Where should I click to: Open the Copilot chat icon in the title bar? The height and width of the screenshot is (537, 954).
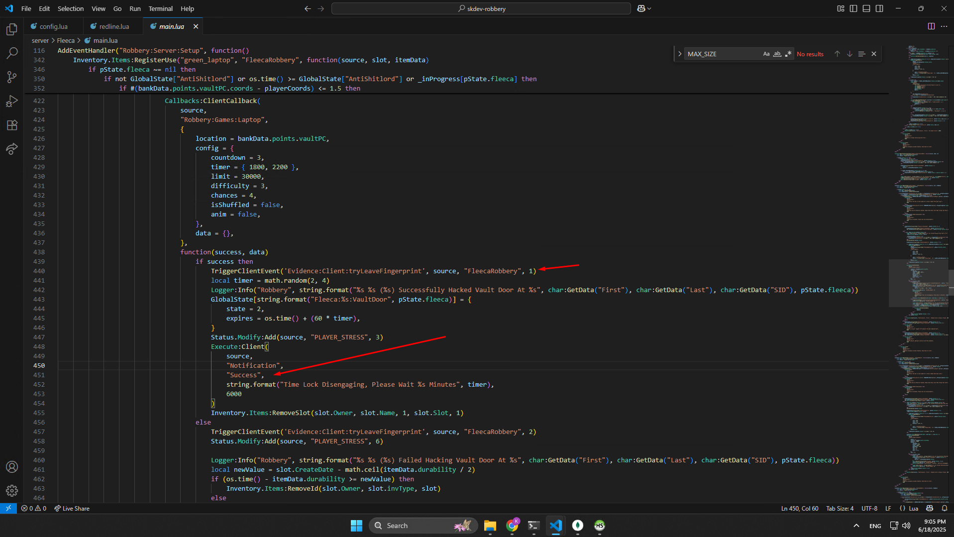coord(641,8)
